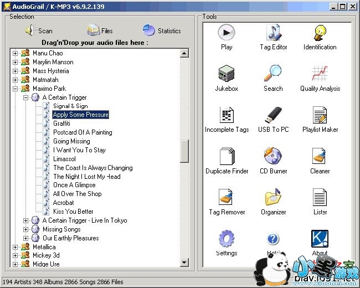
Task: Expand the Metallica artist node
Action: [x=15, y=247]
